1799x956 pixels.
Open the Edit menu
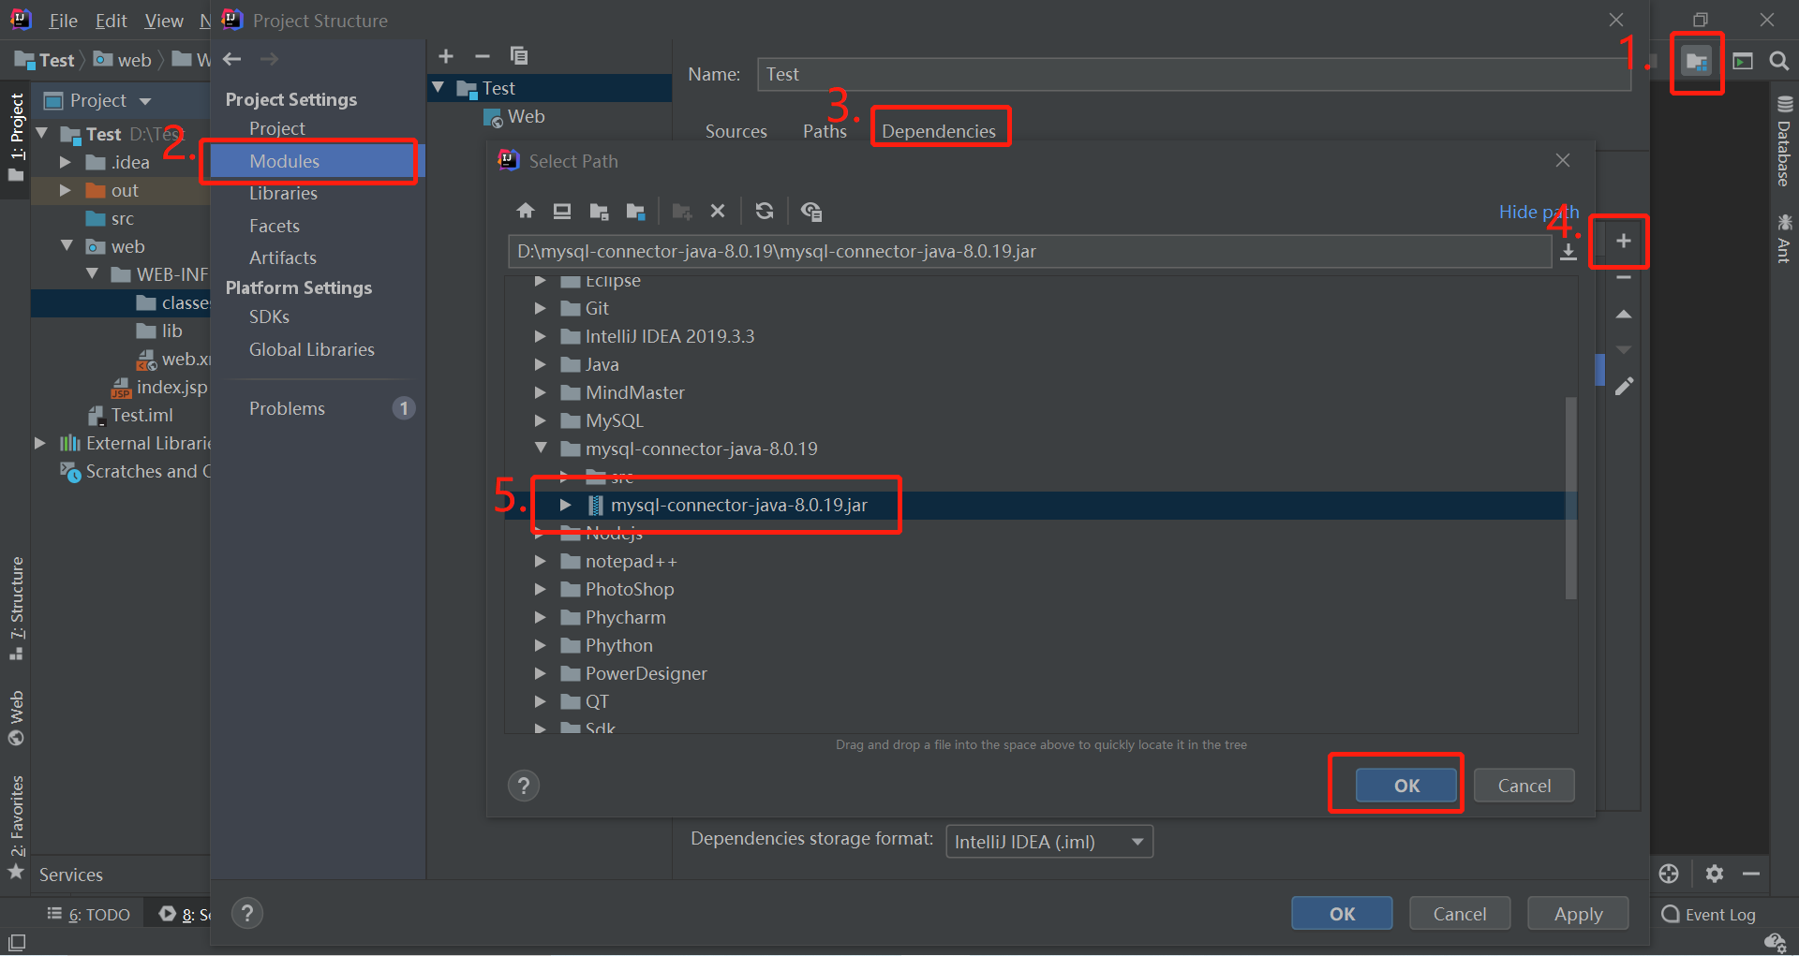coord(111,21)
